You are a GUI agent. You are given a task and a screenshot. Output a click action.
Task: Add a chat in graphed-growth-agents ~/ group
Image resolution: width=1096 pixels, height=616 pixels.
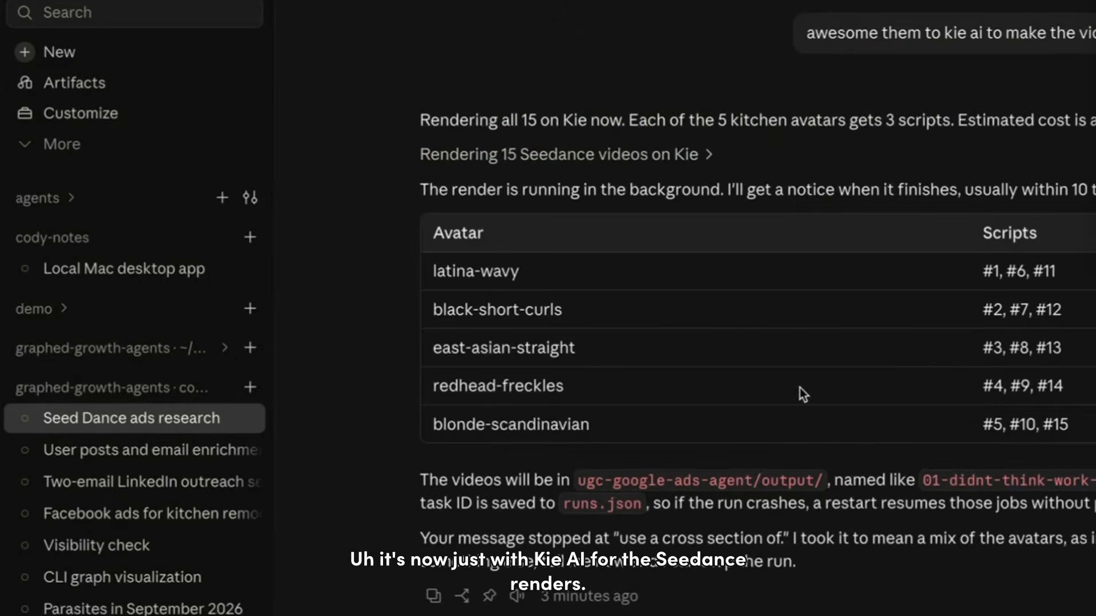pos(250,347)
